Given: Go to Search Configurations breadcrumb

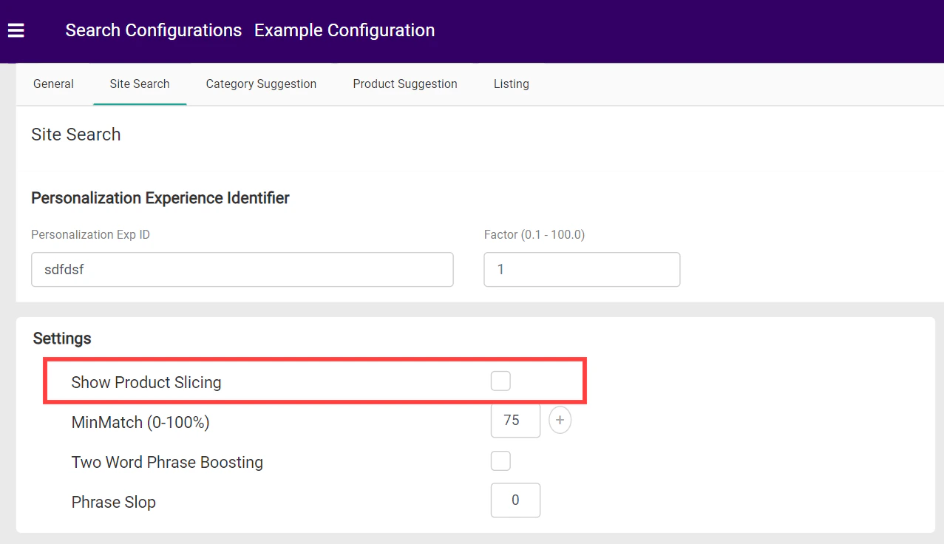Looking at the screenshot, I should [x=153, y=30].
